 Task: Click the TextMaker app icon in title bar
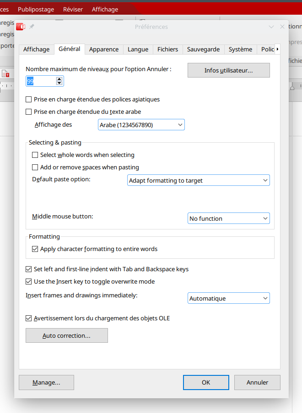coord(21,27)
